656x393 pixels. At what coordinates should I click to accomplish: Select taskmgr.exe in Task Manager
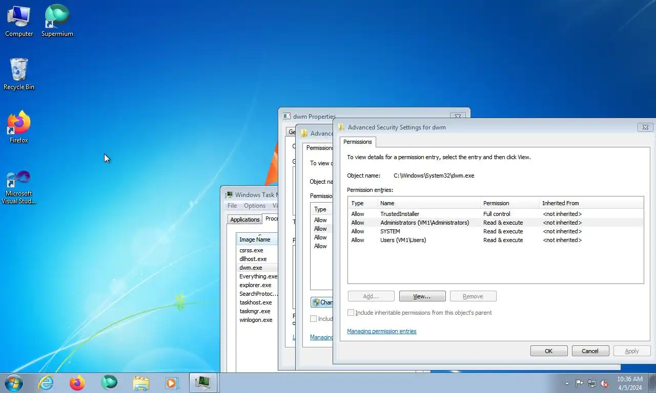(x=257, y=311)
